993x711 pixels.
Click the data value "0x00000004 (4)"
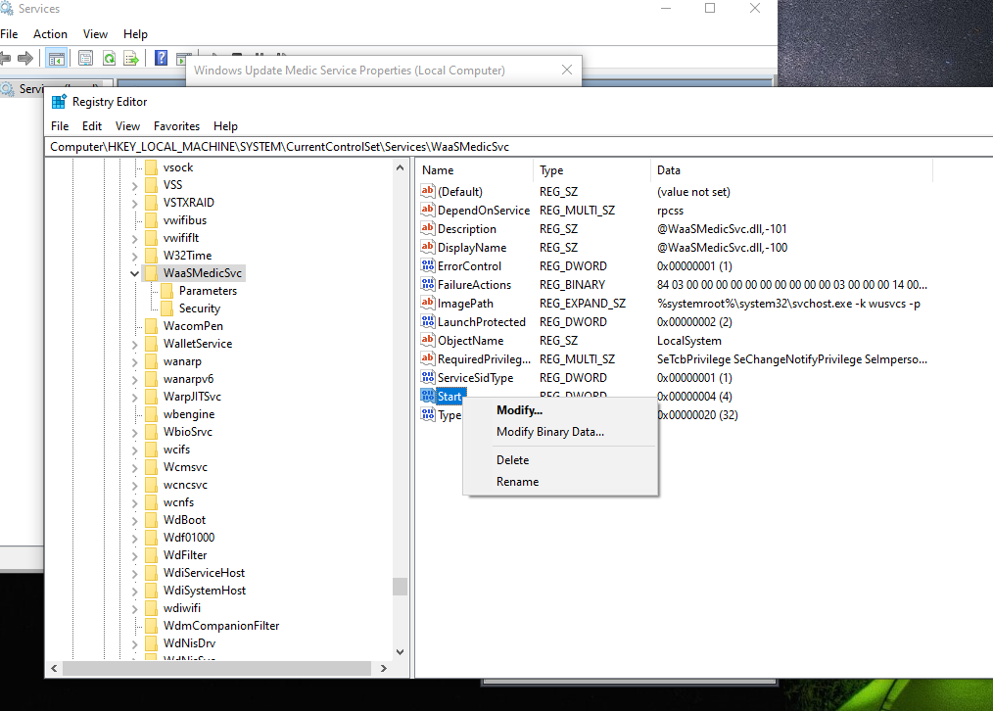pyautogui.click(x=694, y=397)
